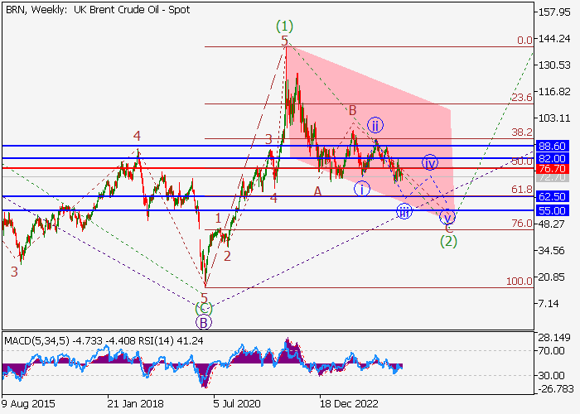Click the green (C) wave label
Viewport: 580px width, 414px height.
click(204, 307)
